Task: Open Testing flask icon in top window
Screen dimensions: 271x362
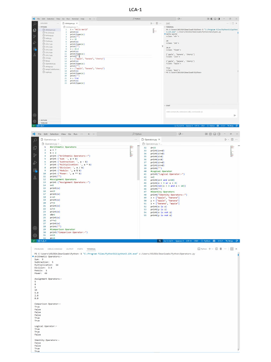Action: 35,55
